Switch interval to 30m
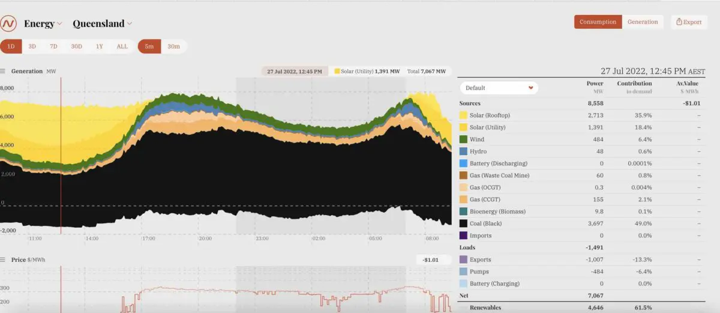 [x=173, y=46]
